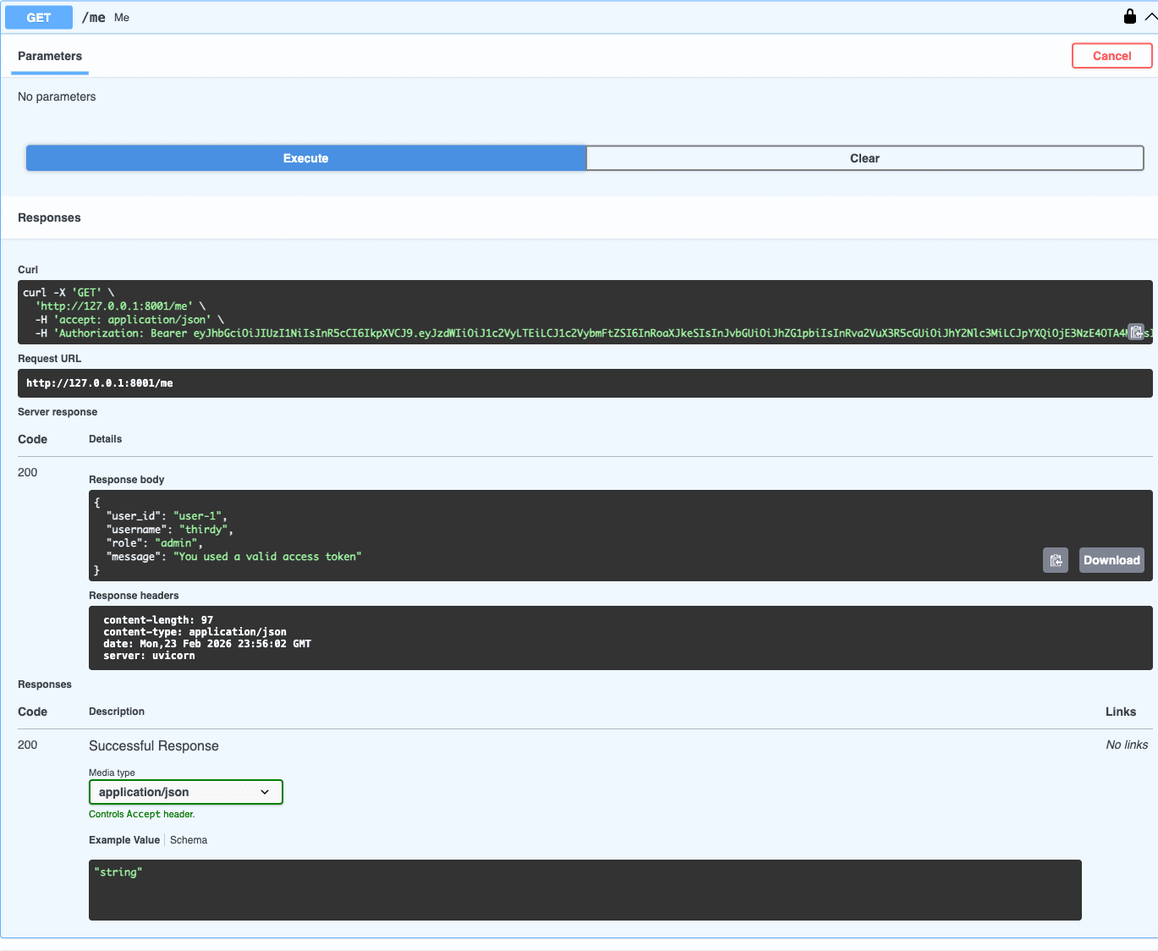The width and height of the screenshot is (1158, 951).
Task: View the Schema tab
Action: coord(188,839)
